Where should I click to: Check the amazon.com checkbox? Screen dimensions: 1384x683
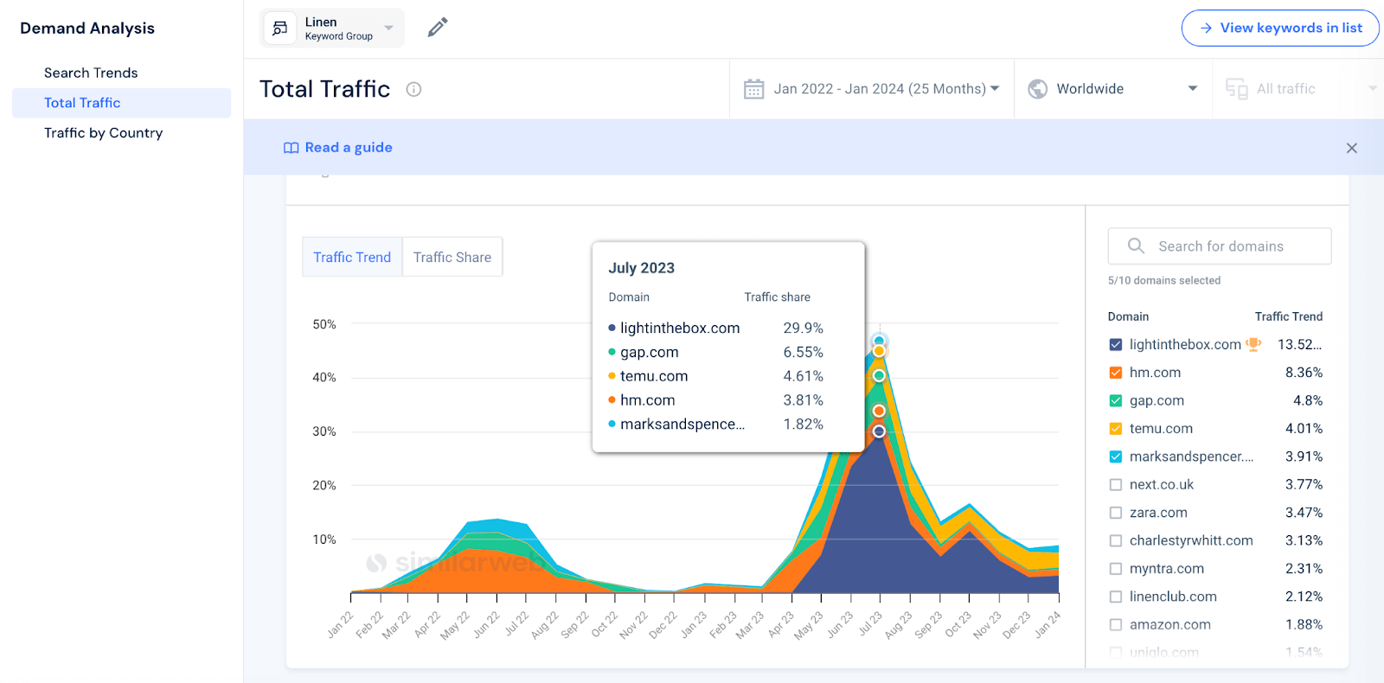(x=1116, y=625)
